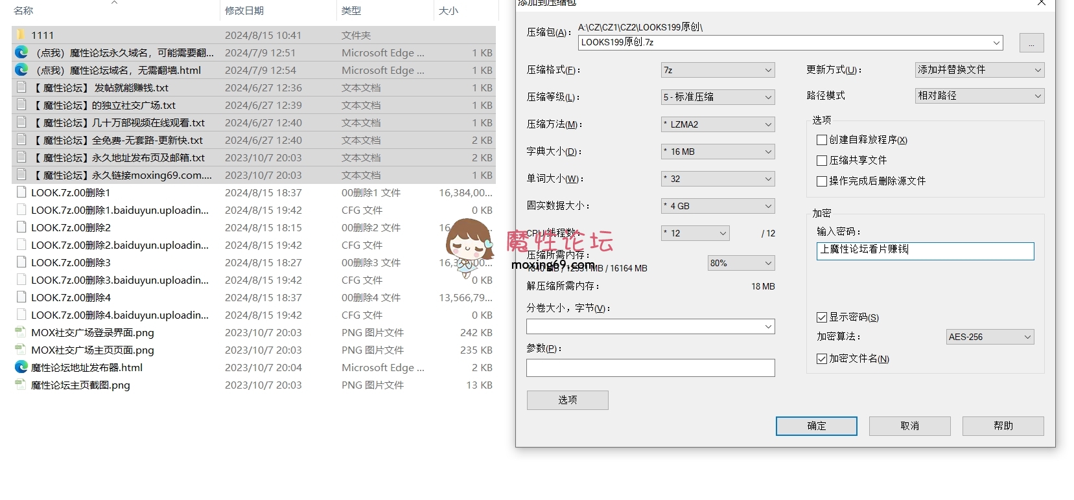Tick 操作完成后删除源文件 checkbox
The height and width of the screenshot is (500, 1074).
click(822, 181)
